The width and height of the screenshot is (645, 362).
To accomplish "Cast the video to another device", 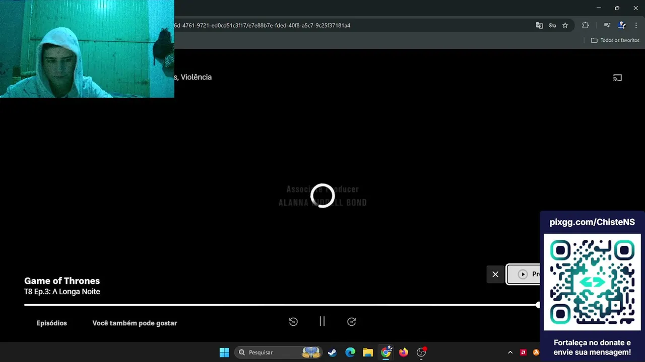I will tap(617, 78).
